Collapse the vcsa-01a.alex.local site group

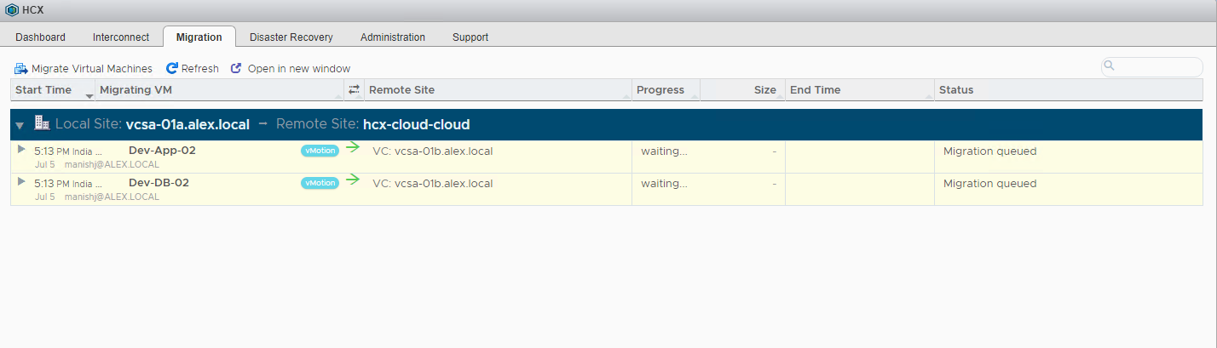pos(20,125)
